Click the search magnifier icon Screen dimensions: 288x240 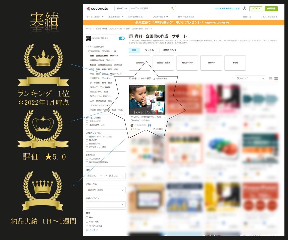[x=172, y=8]
